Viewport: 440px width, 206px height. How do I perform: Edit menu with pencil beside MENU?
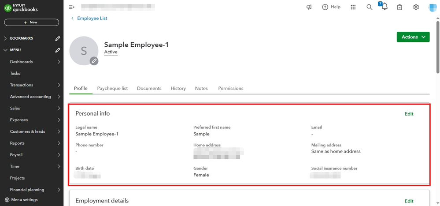[x=58, y=50]
